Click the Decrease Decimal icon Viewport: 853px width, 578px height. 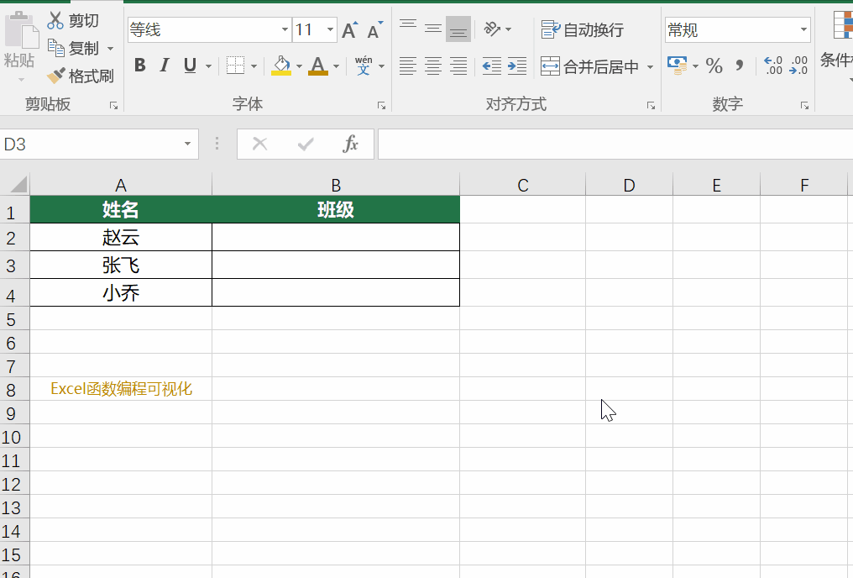click(x=798, y=66)
